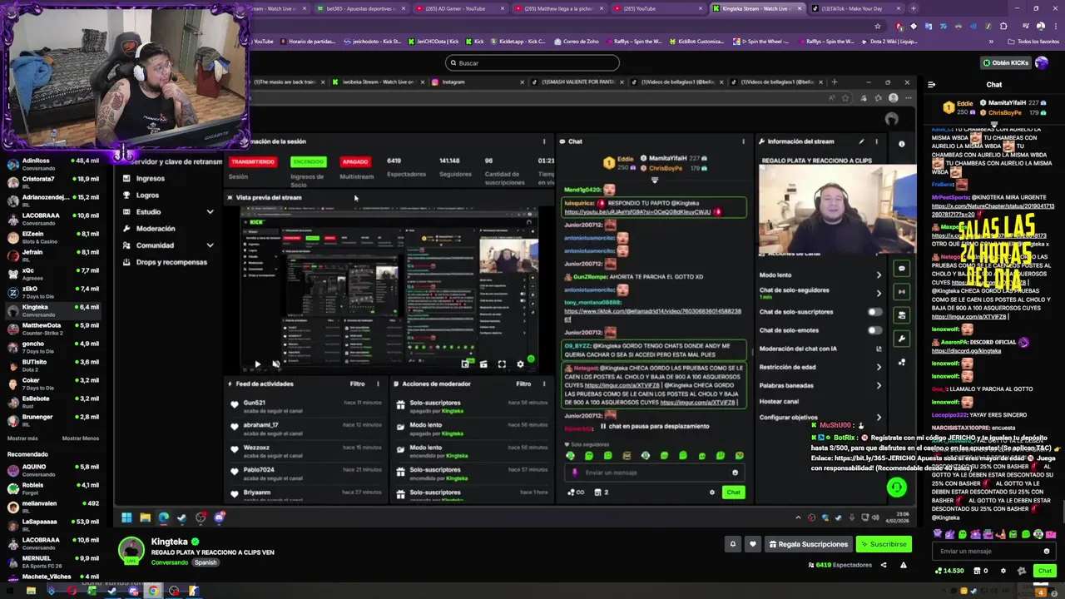The width and height of the screenshot is (1065, 599).
Task: Open stream preview settings gear
Action: (x=520, y=364)
